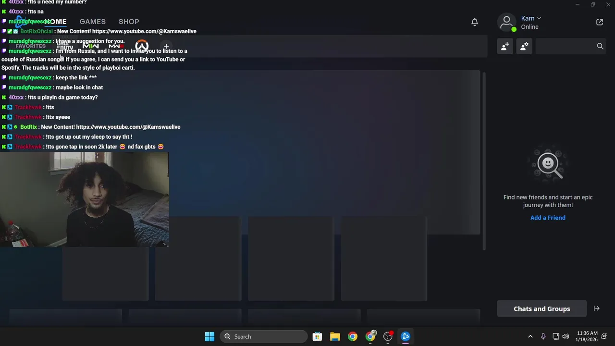Select Call of Duty in favorites bar

65,47
